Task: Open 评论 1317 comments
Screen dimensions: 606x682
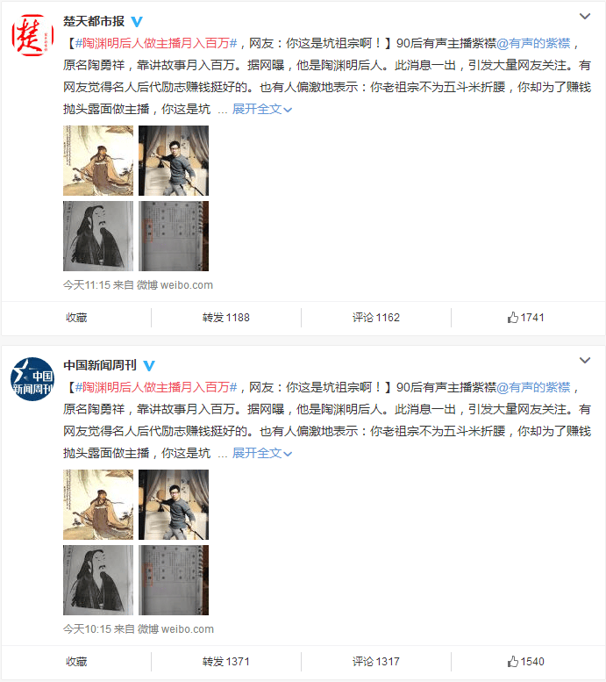Action: (376, 662)
